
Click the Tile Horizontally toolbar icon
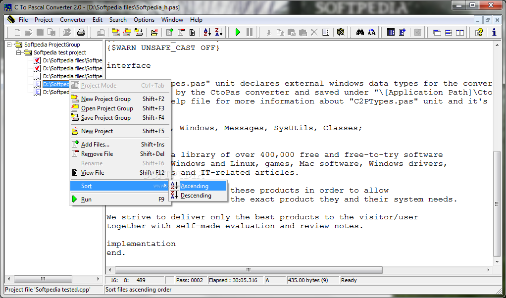tap(449, 32)
